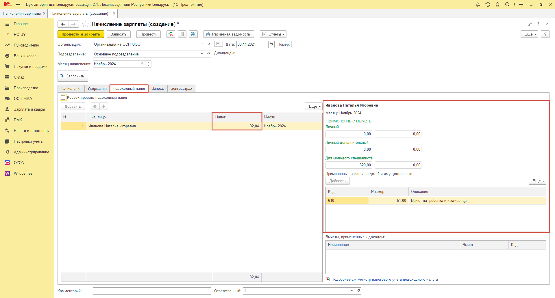The height and width of the screenshot is (298, 555).
Task: Switch to the Взносы tab
Action: click(x=158, y=89)
